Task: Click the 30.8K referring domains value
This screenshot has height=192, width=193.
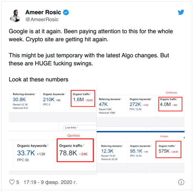Action: (x=19, y=99)
